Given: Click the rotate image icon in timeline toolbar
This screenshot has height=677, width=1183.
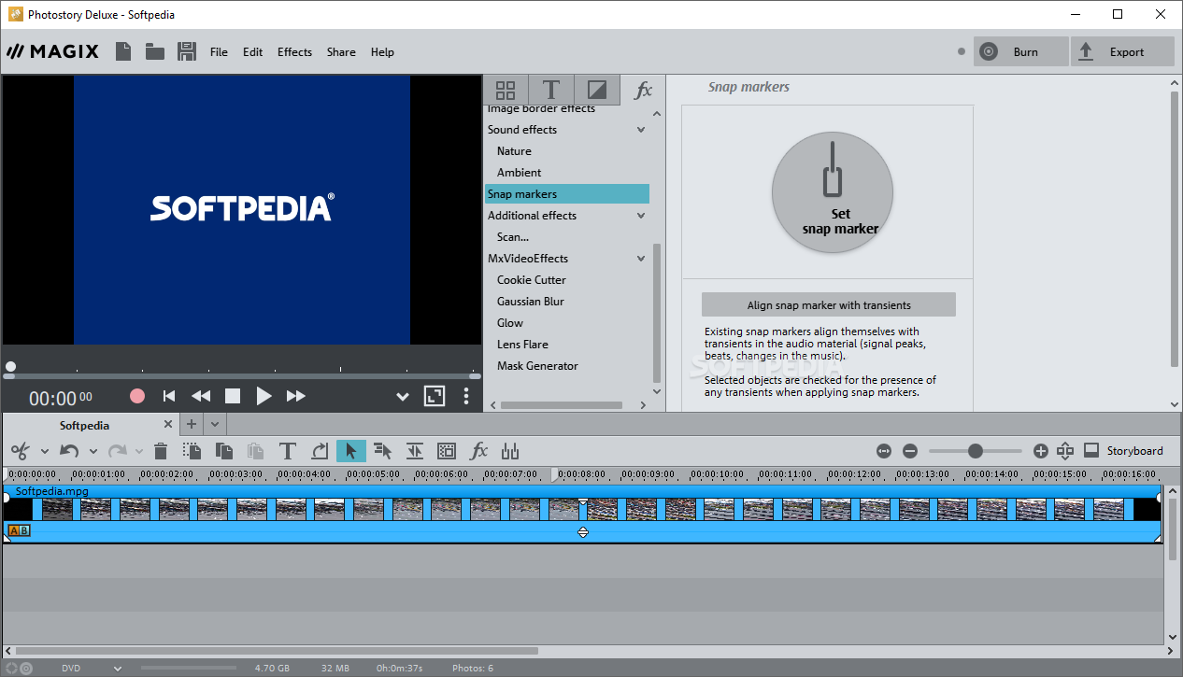Looking at the screenshot, I should tap(320, 451).
